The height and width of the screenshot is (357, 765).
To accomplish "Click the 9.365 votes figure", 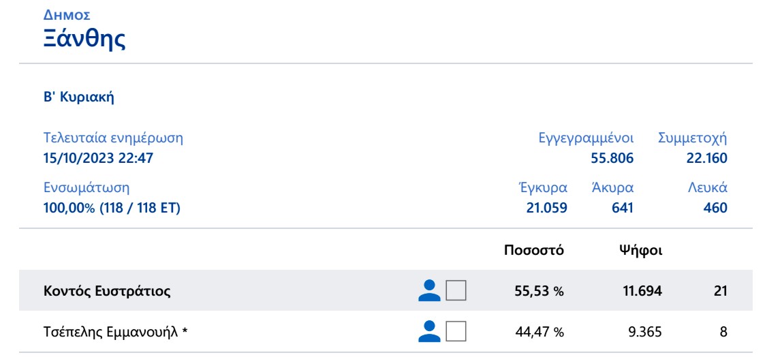I will (644, 332).
